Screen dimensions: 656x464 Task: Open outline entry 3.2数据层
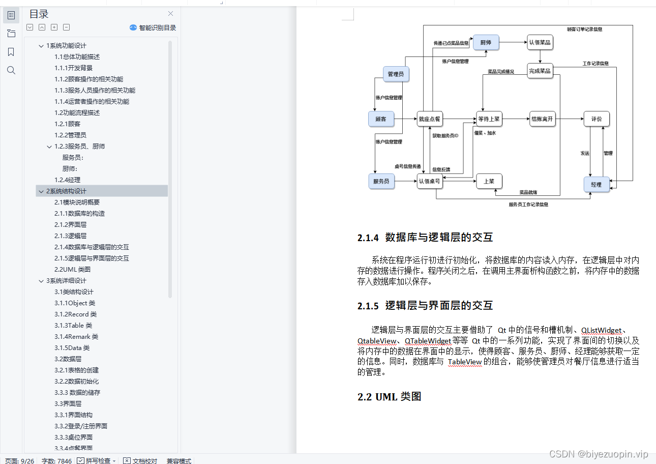coord(68,359)
